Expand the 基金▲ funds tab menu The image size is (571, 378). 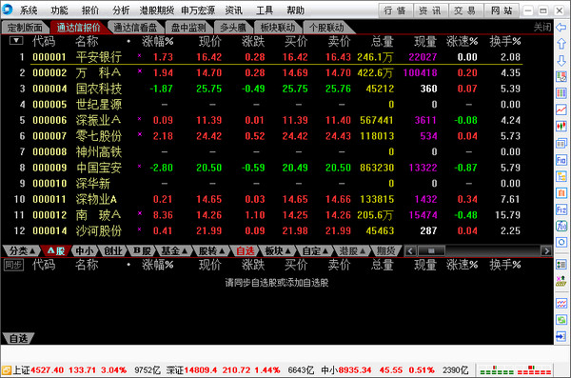pyautogui.click(x=174, y=250)
